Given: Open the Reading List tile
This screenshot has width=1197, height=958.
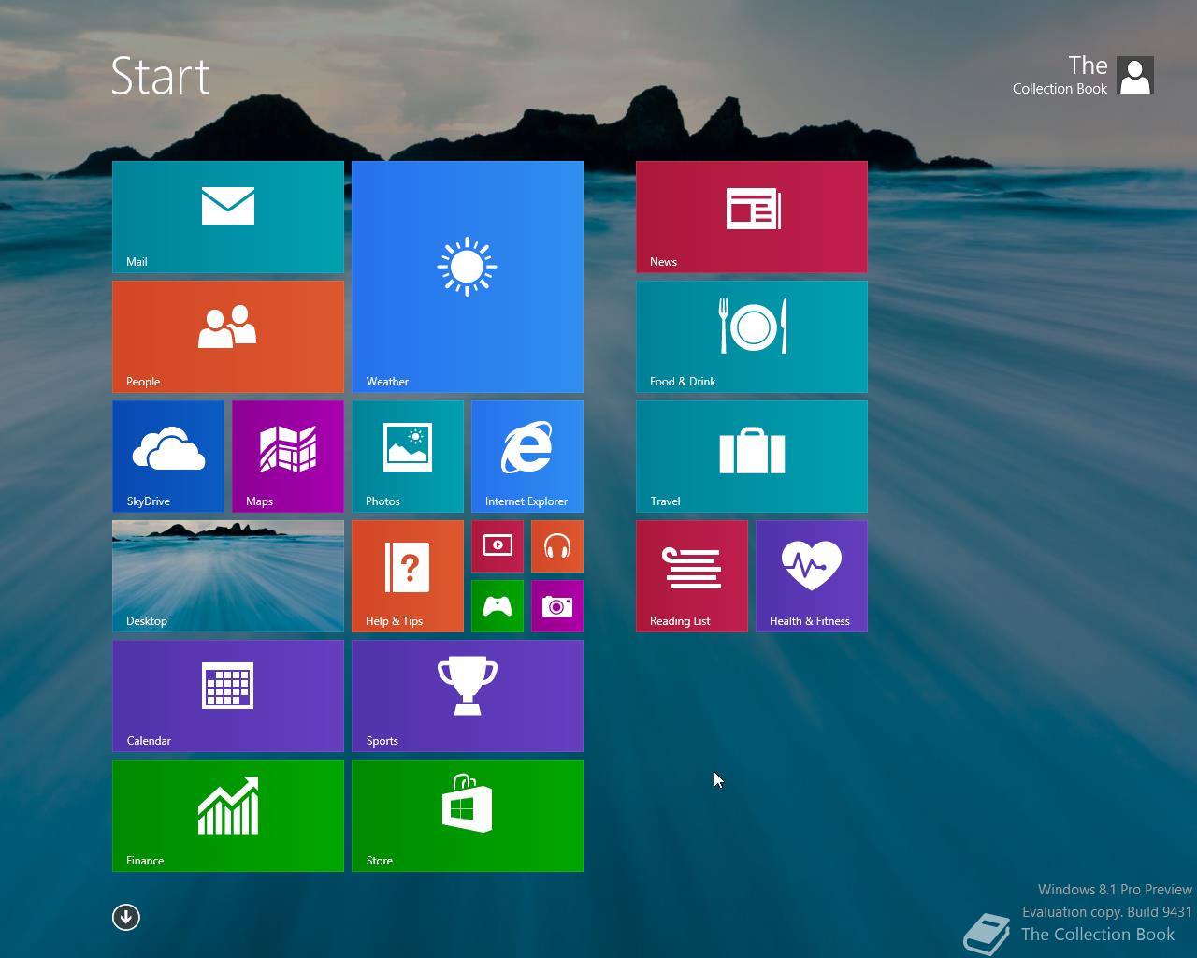Looking at the screenshot, I should (692, 576).
